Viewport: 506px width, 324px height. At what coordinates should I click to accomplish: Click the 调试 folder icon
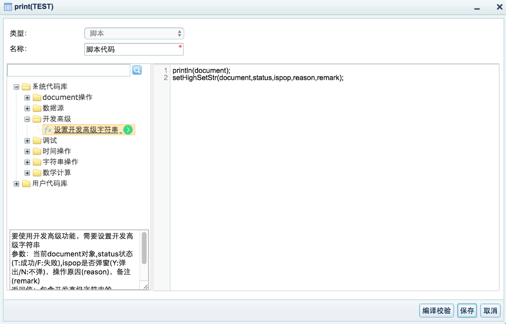[37, 141]
